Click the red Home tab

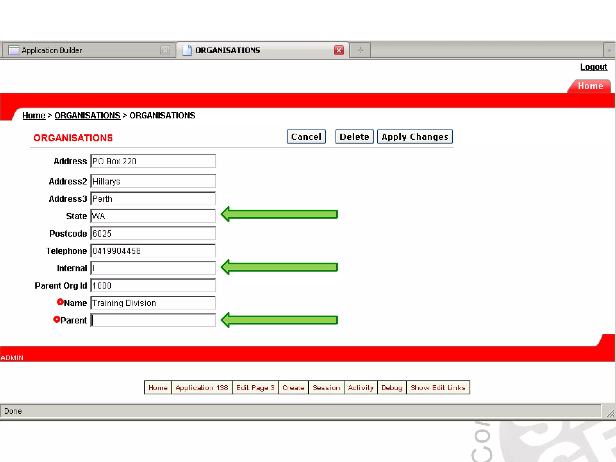590,86
